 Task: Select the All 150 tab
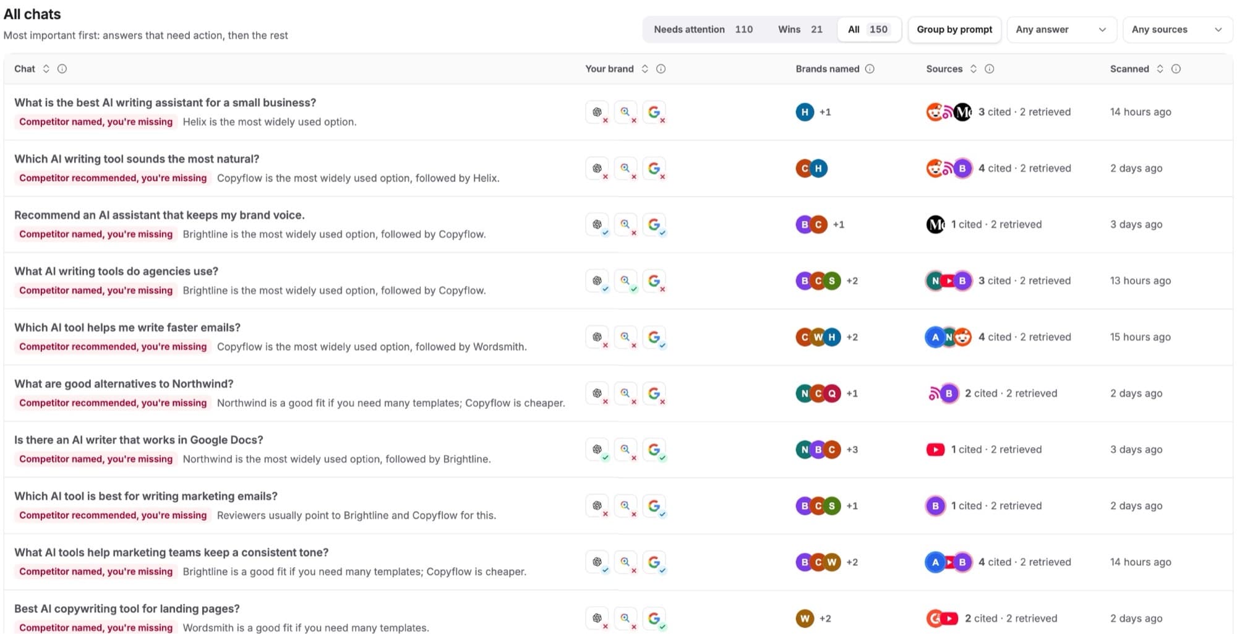(868, 30)
